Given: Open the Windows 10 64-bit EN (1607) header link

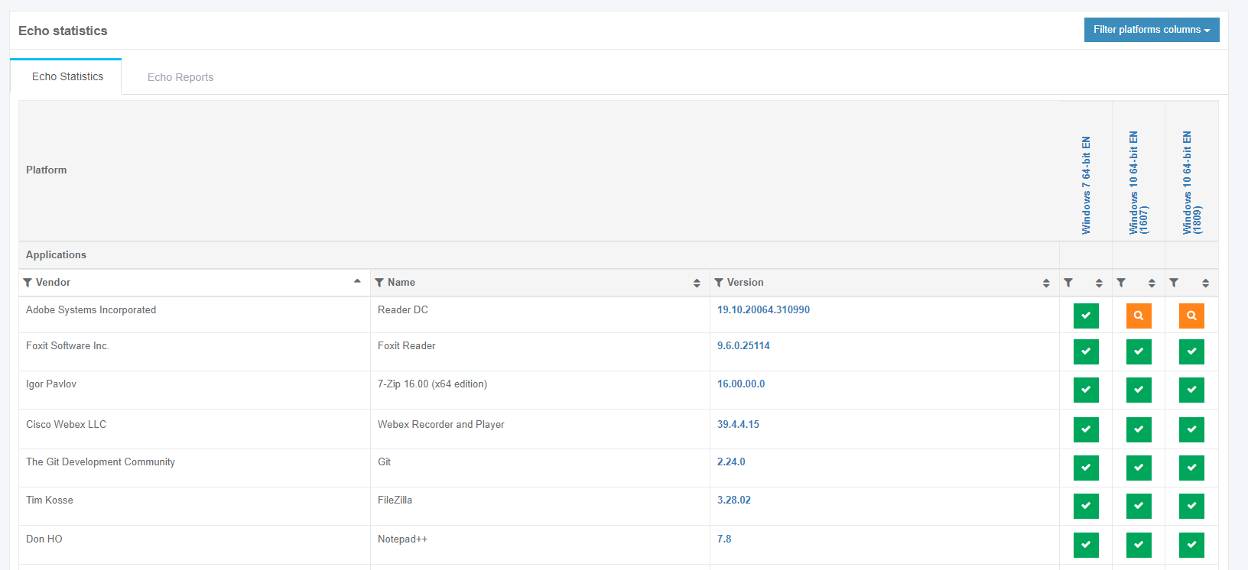Looking at the screenshot, I should [x=1139, y=183].
